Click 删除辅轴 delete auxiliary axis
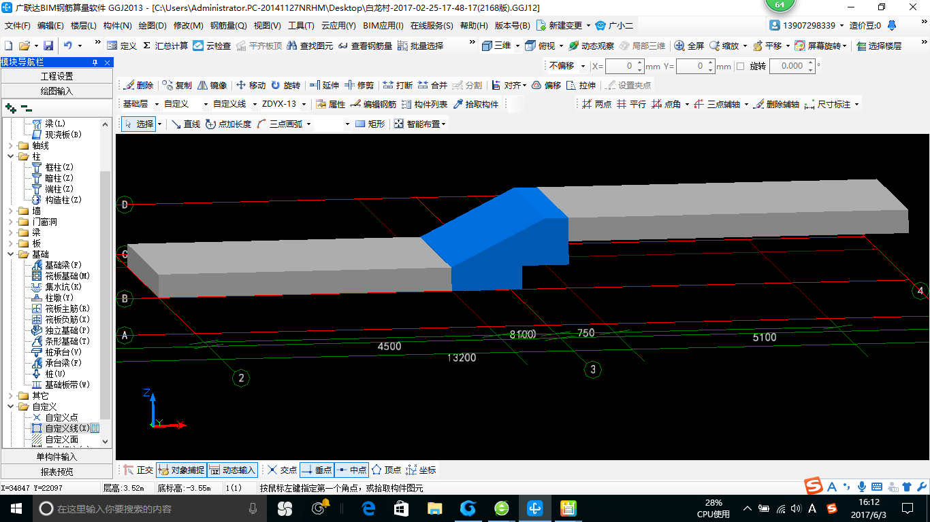930x522 pixels. [776, 105]
